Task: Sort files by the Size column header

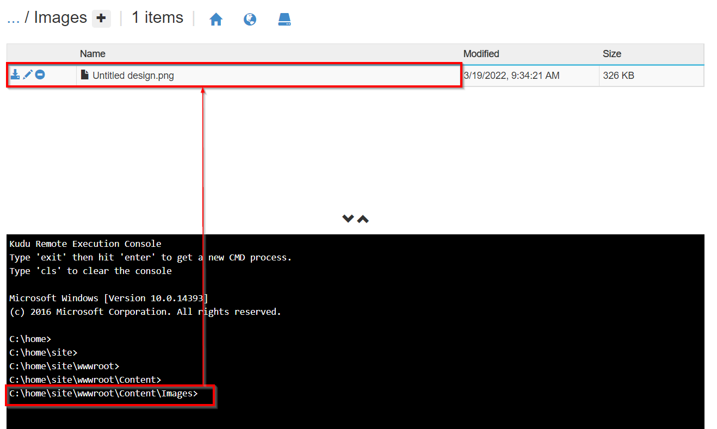Action: pos(612,54)
